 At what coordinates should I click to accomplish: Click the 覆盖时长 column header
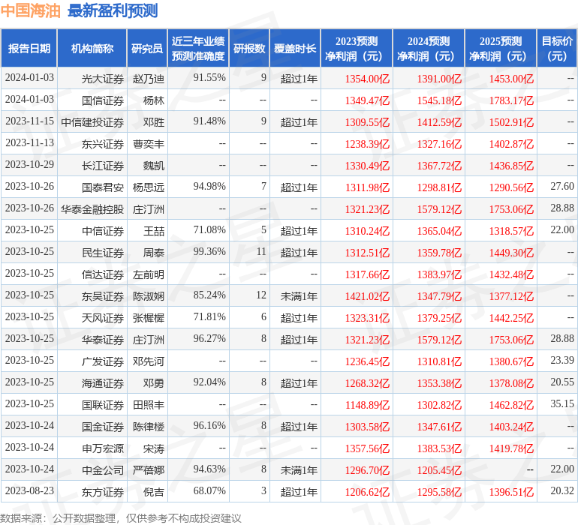tap(295, 48)
